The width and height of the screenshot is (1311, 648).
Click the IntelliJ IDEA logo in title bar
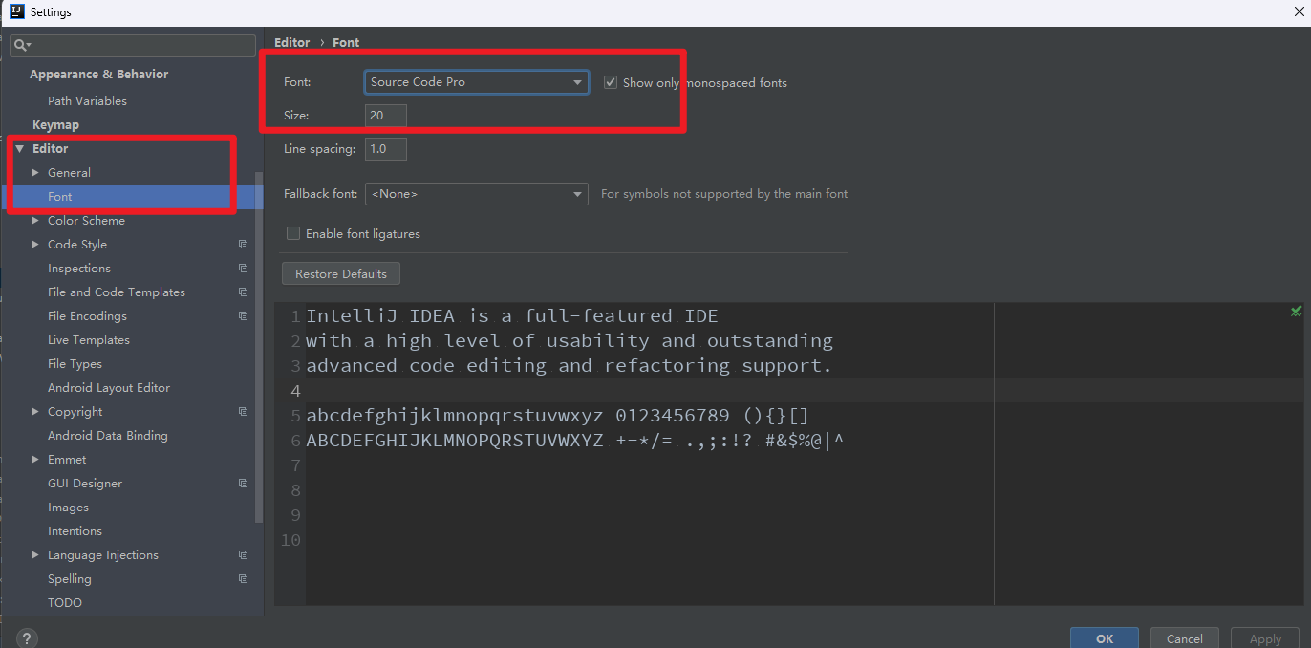pyautogui.click(x=15, y=11)
